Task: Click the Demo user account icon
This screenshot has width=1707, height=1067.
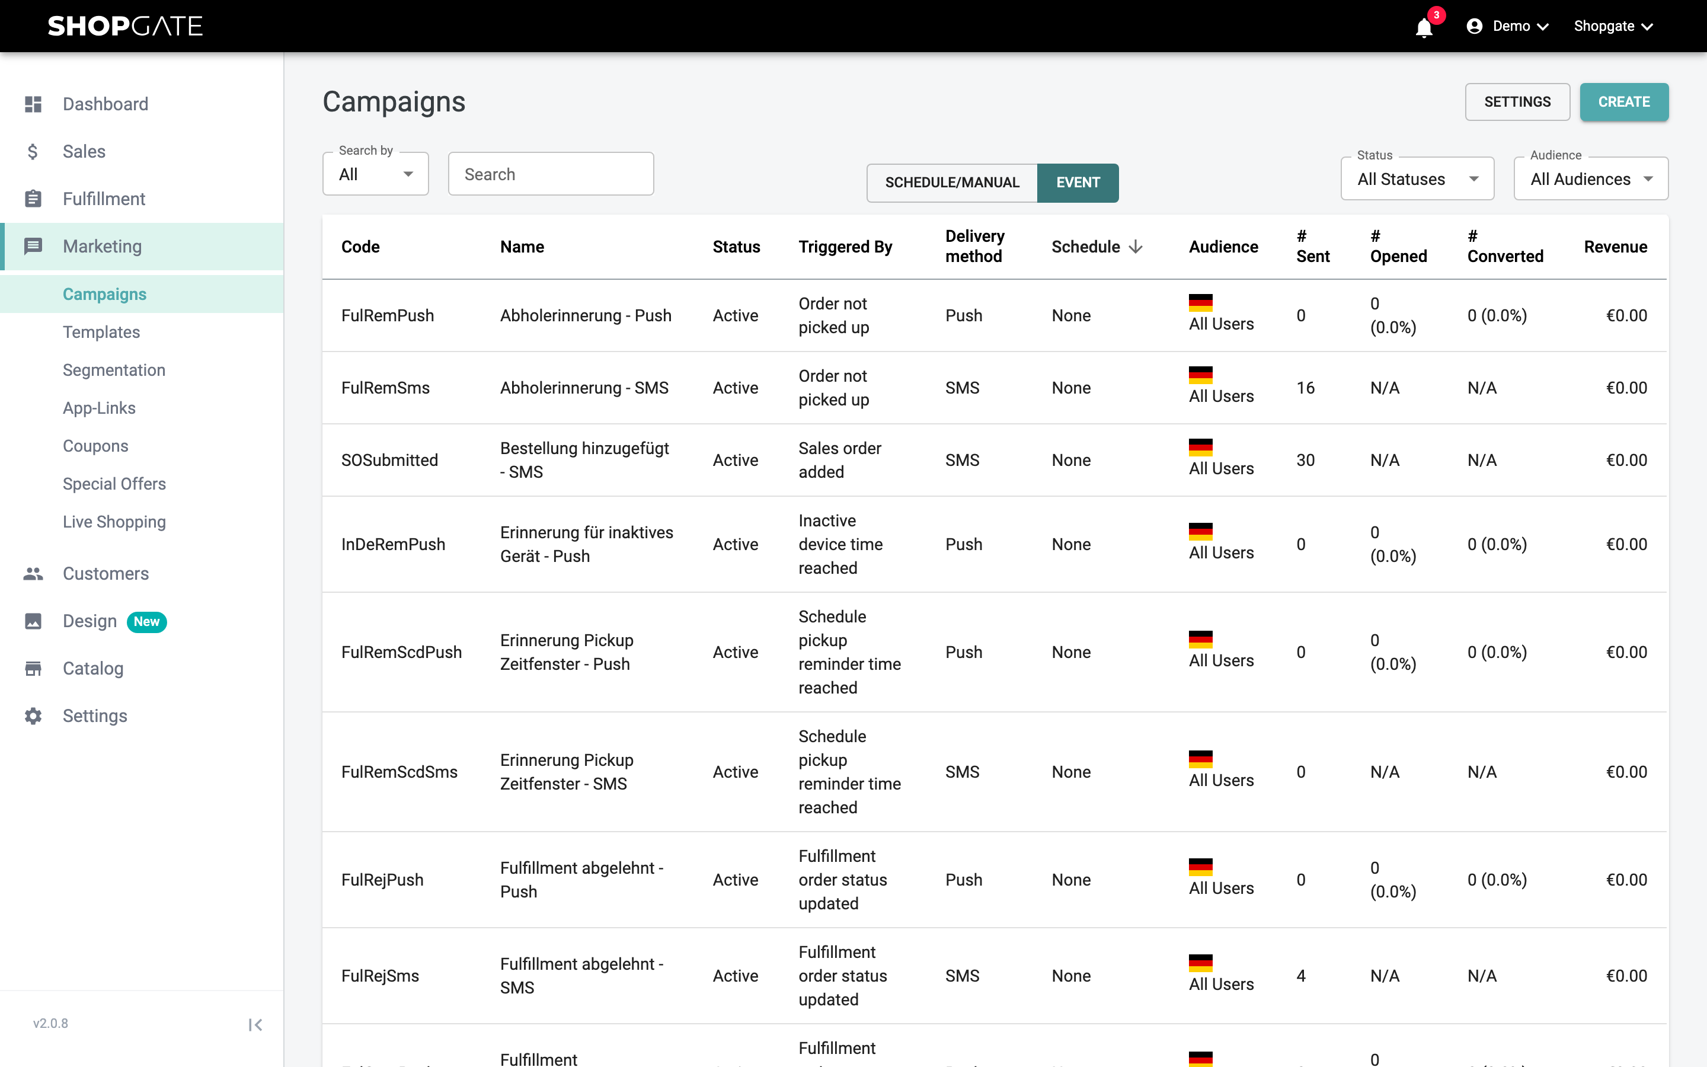Action: point(1474,26)
